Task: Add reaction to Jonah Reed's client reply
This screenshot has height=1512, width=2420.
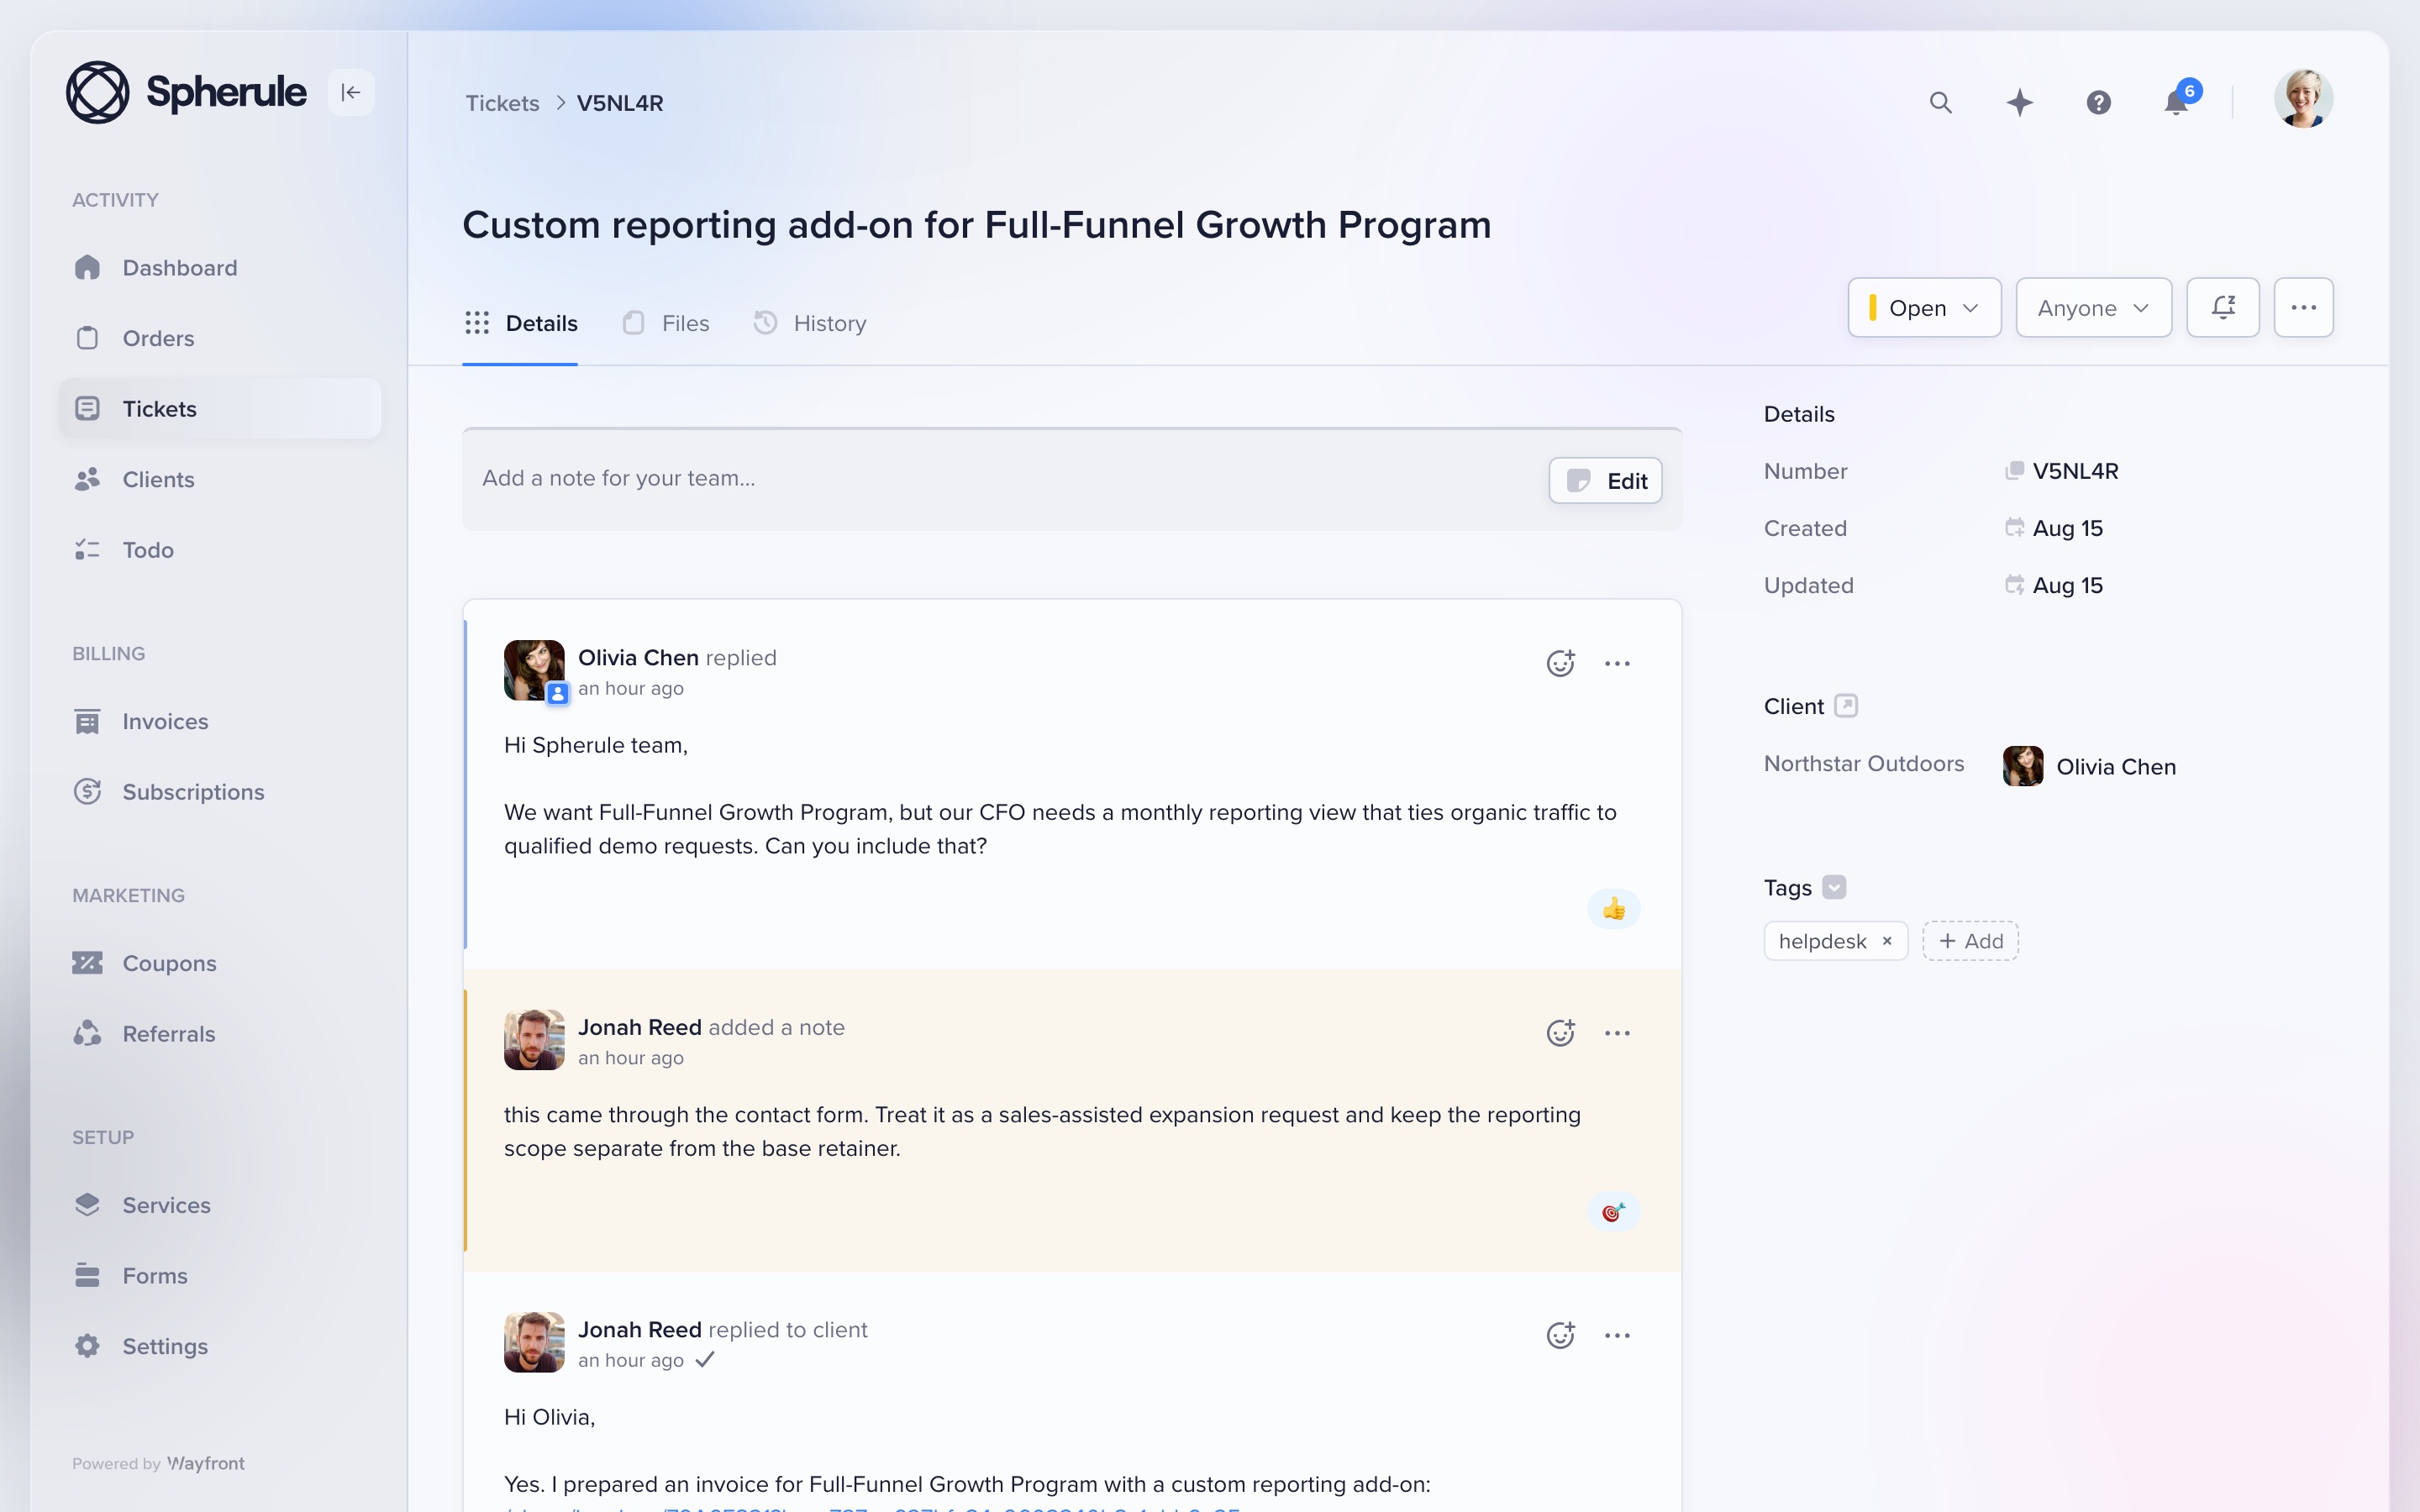Action: [1560, 1335]
